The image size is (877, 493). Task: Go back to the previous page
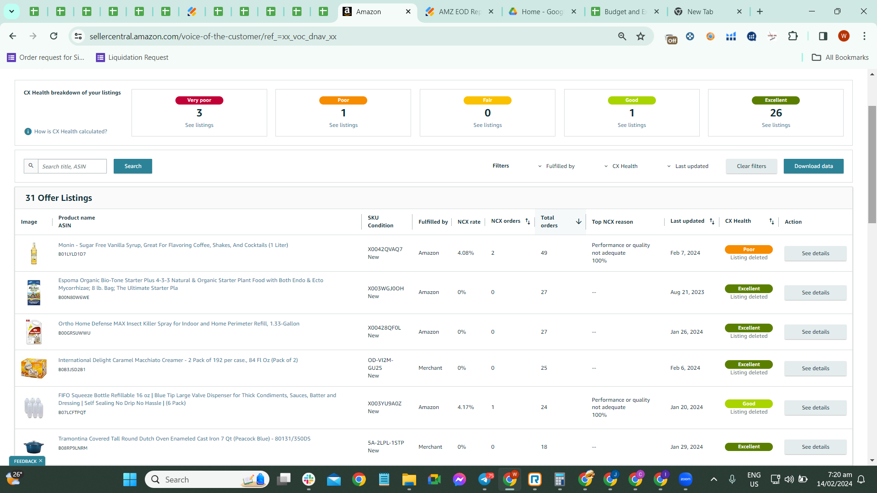13,36
